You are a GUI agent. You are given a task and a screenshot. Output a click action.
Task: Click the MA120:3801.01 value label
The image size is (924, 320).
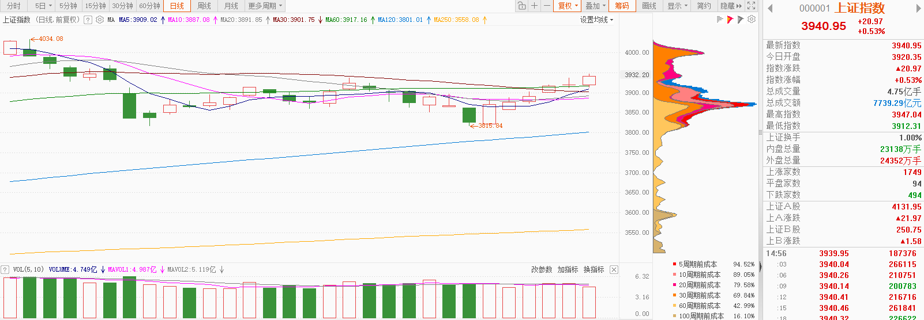point(400,20)
